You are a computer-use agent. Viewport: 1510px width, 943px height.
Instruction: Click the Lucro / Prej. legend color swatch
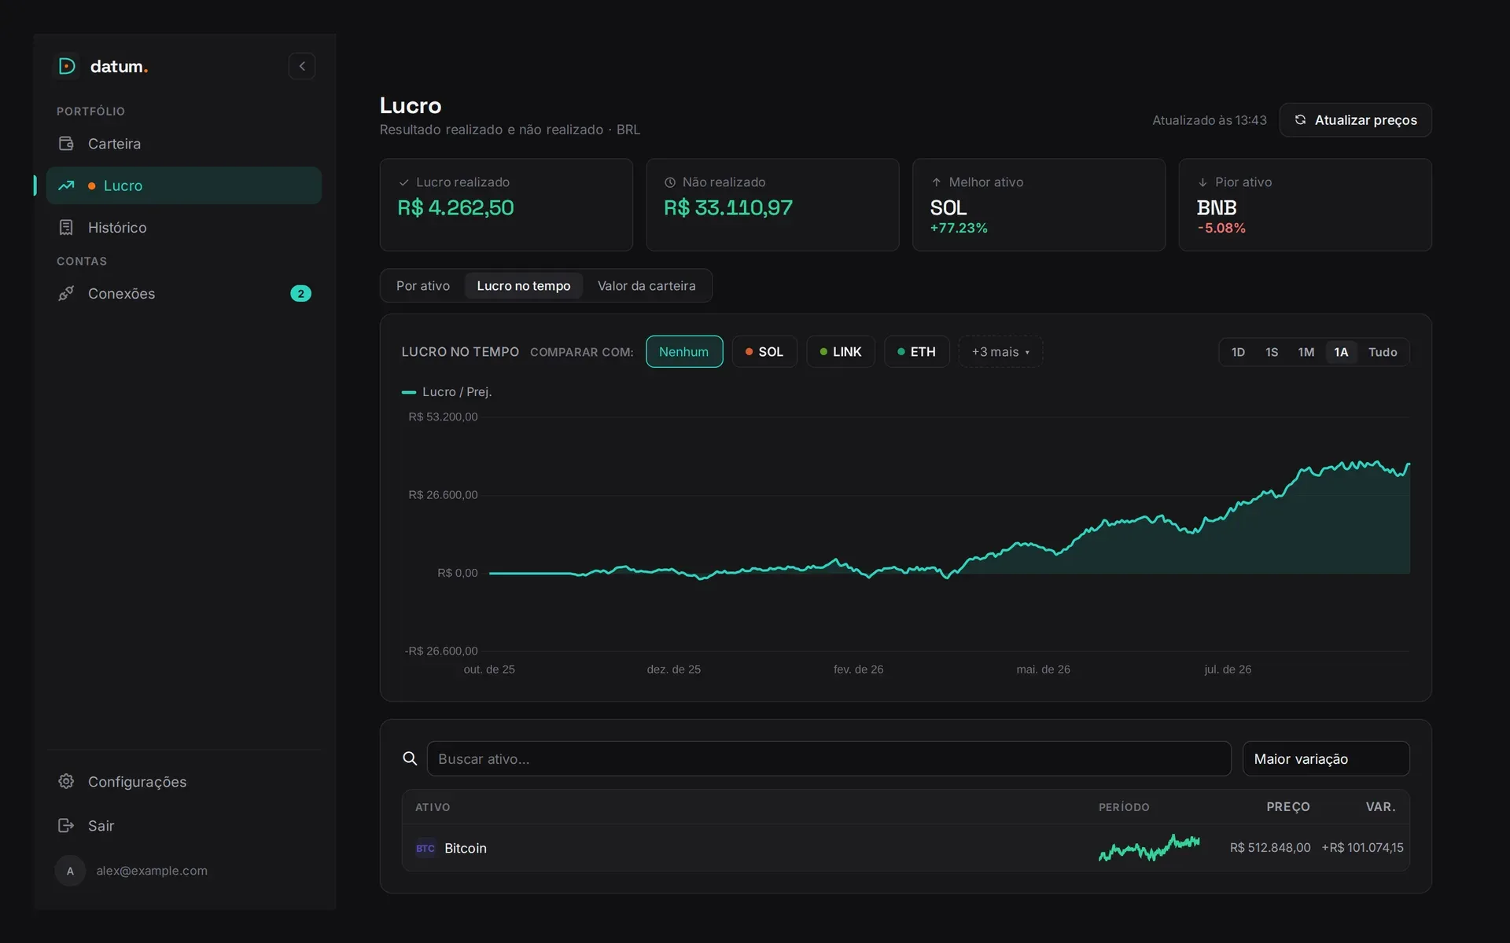tap(409, 391)
